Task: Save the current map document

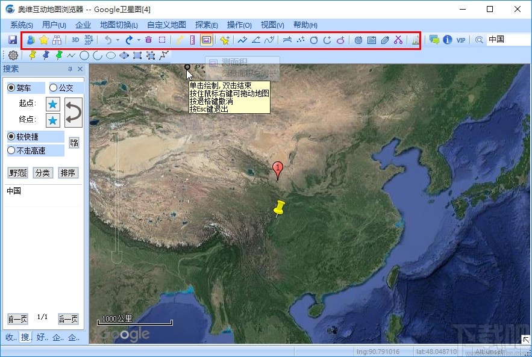Action: tap(13, 40)
